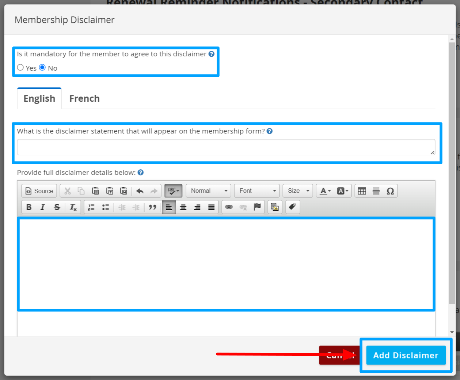Click the Undo arrow icon
The width and height of the screenshot is (460, 380).
click(x=140, y=191)
